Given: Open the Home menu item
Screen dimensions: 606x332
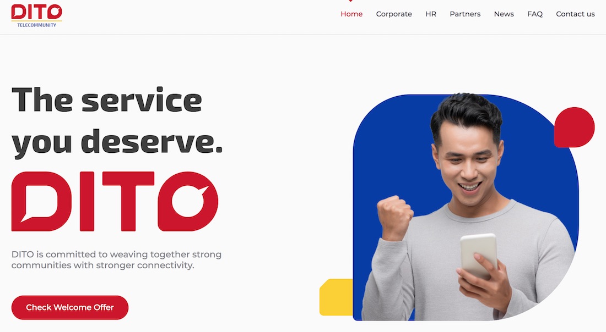Looking at the screenshot, I should 351,14.
